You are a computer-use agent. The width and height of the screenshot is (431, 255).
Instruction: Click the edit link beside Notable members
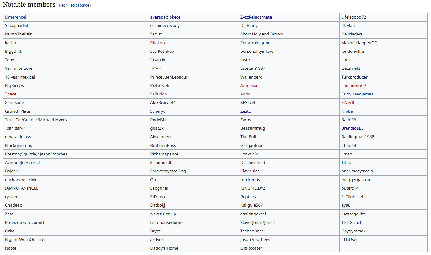[64, 5]
